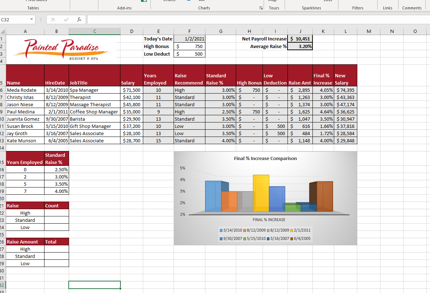The image size is (430, 293).
Task: Click the Select All corner triangle
Action: 3,32
